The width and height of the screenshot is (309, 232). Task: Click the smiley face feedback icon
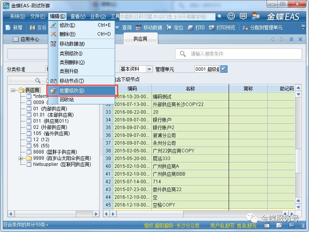231,16
